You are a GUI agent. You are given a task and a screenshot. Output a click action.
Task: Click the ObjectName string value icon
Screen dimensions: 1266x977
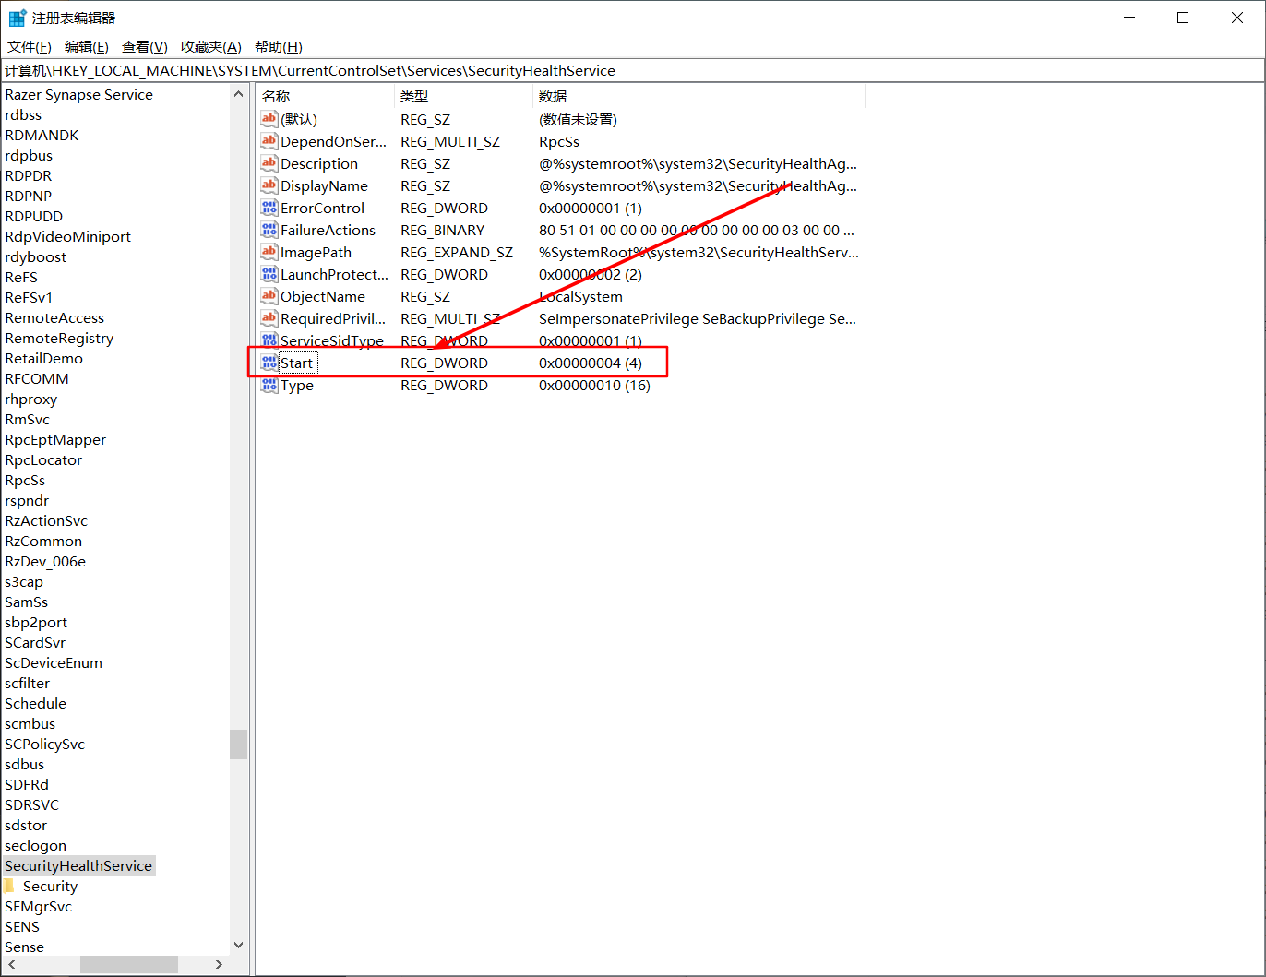269,296
